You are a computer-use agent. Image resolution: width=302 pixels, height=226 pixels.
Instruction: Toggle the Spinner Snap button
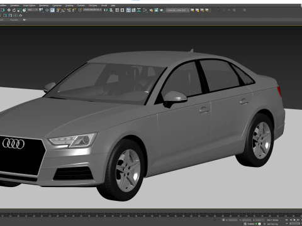(x=74, y=10)
